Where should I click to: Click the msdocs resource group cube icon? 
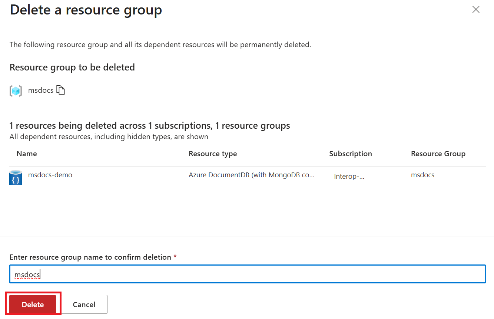[15, 90]
